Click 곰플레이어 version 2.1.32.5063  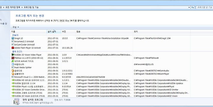[x=67, y=74]
